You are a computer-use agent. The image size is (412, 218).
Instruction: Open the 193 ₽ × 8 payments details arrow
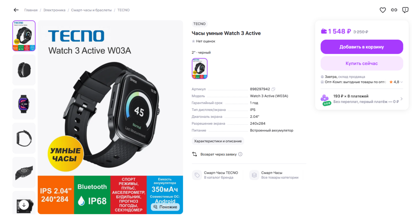(x=401, y=99)
